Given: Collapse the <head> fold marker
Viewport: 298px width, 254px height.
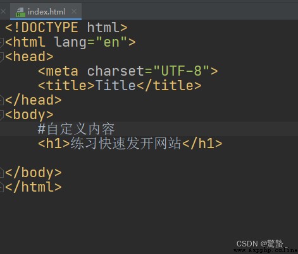Looking at the screenshot, I should [x=1, y=57].
